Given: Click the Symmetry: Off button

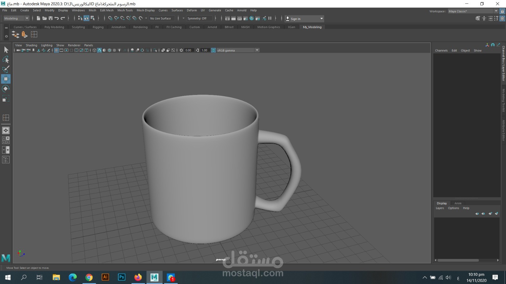Looking at the screenshot, I should point(197,18).
